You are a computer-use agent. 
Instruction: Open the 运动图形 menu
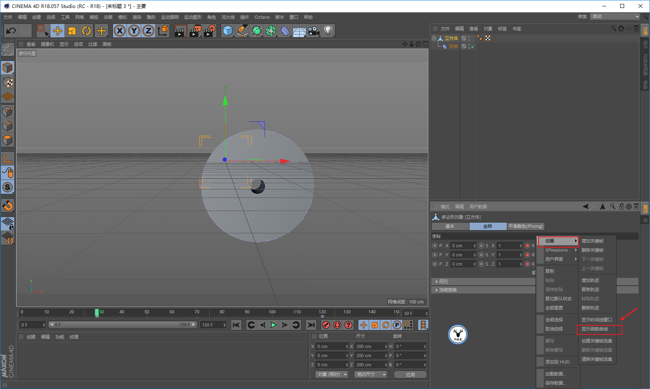(193, 17)
